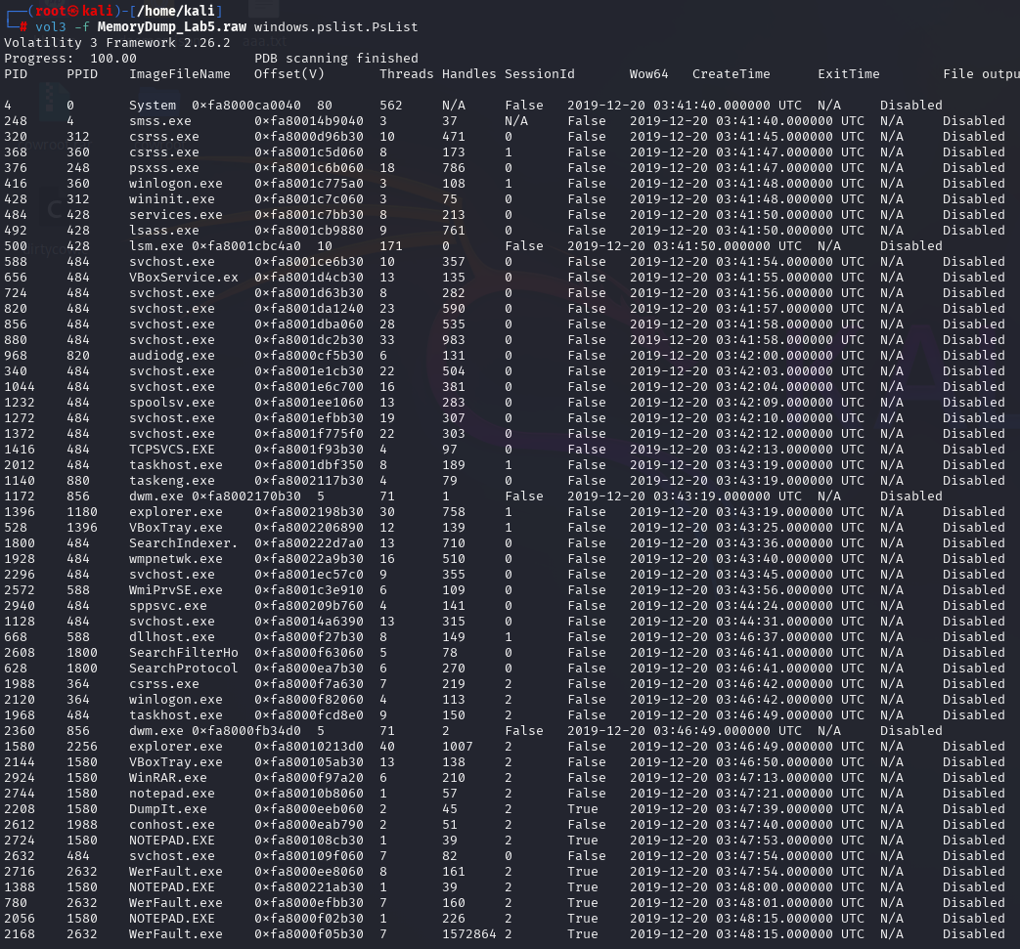
Task: Click the 1572864 handles value
Action: (x=469, y=934)
